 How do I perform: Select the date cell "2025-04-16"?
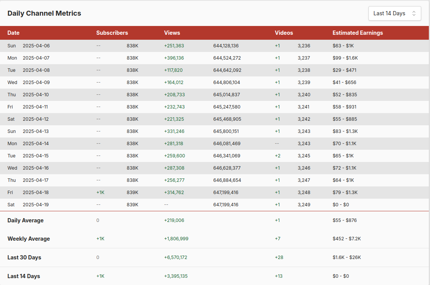point(36,168)
